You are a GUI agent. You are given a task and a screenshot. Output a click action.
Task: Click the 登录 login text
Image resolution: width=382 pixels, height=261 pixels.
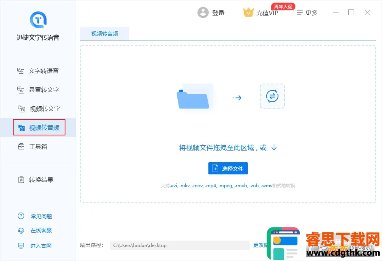218,12
